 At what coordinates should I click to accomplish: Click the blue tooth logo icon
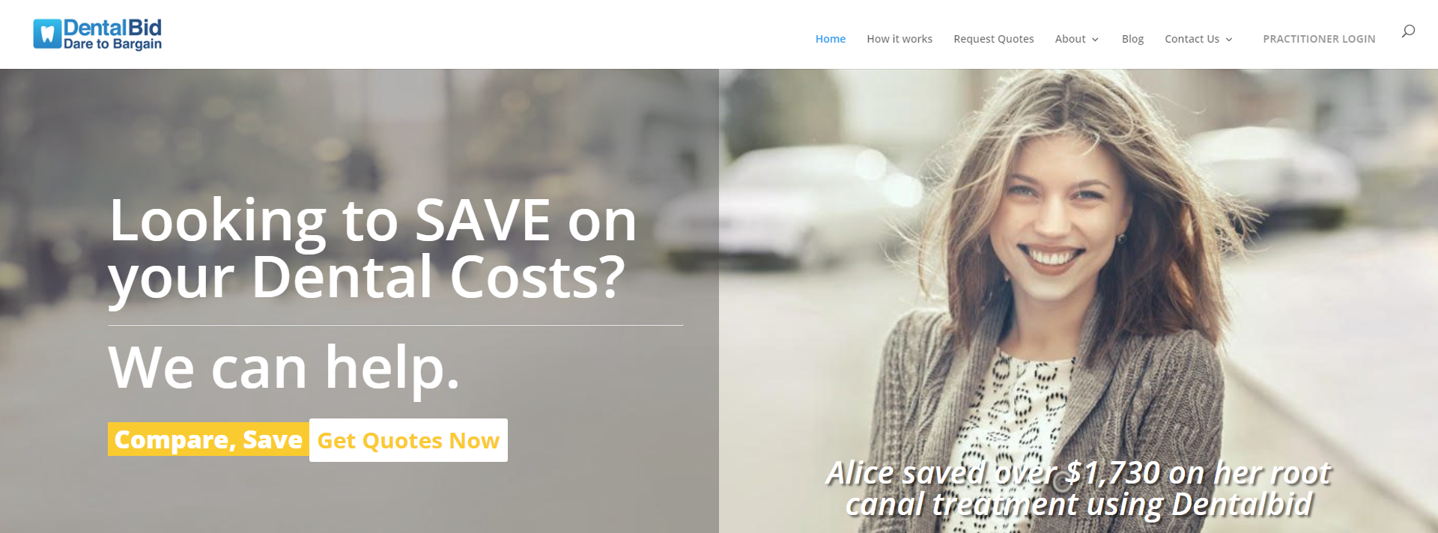pos(47,34)
